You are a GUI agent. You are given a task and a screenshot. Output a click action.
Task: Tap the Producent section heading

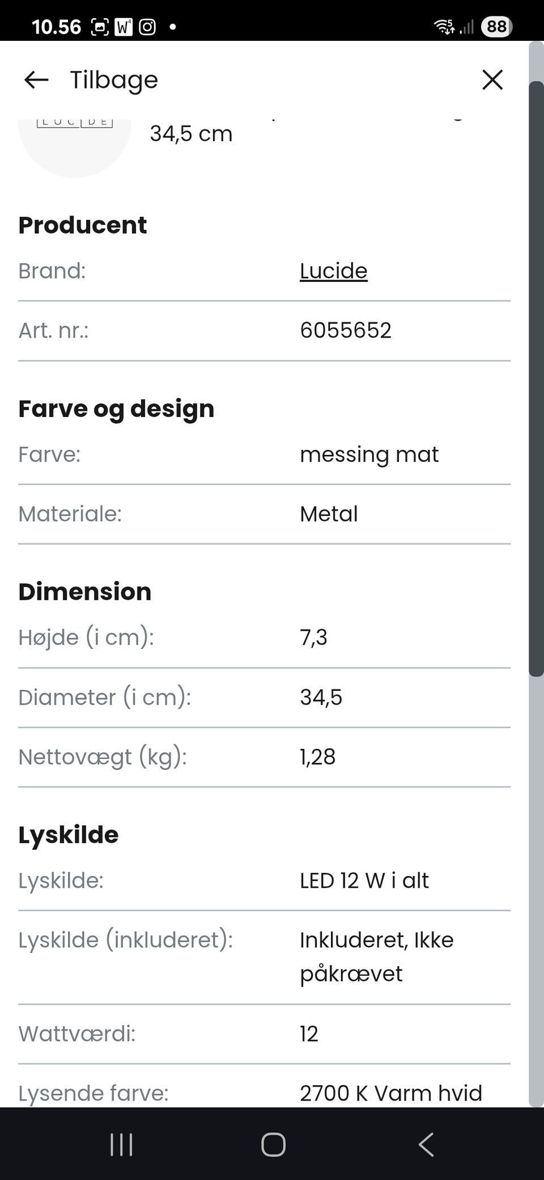(x=83, y=225)
